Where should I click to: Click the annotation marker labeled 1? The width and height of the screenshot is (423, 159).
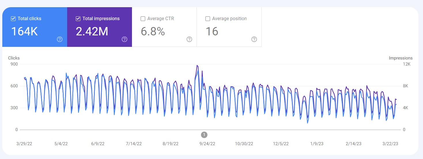point(204,135)
